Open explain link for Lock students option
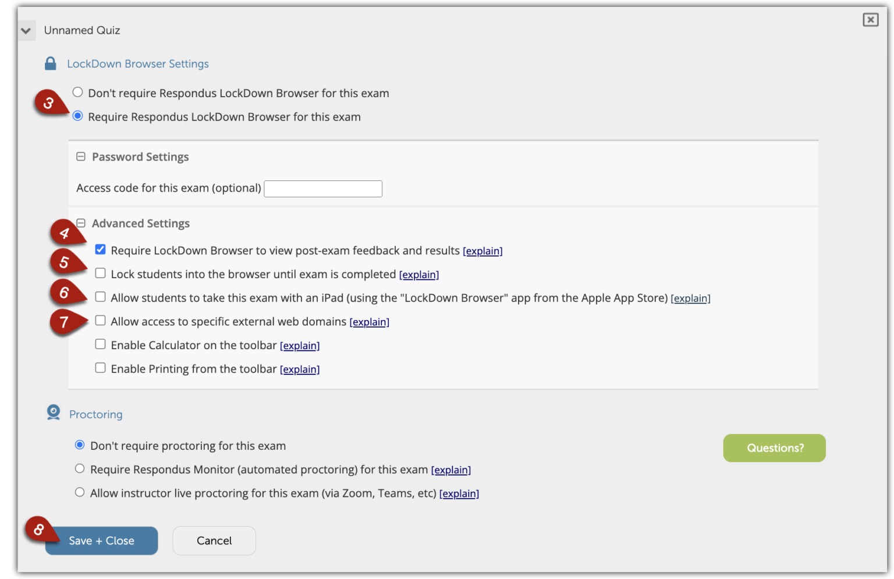This screenshot has width=894, height=579. click(419, 275)
